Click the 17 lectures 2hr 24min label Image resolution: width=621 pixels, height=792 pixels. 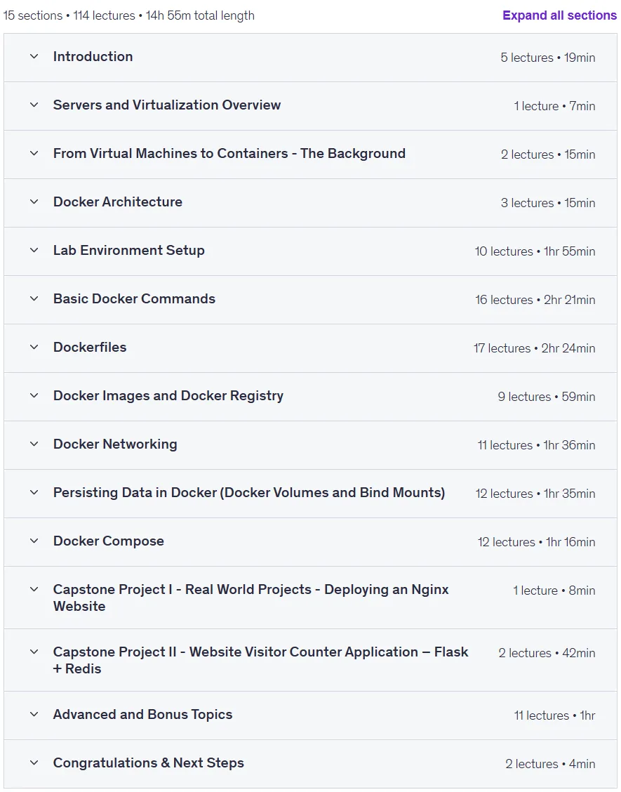point(534,348)
